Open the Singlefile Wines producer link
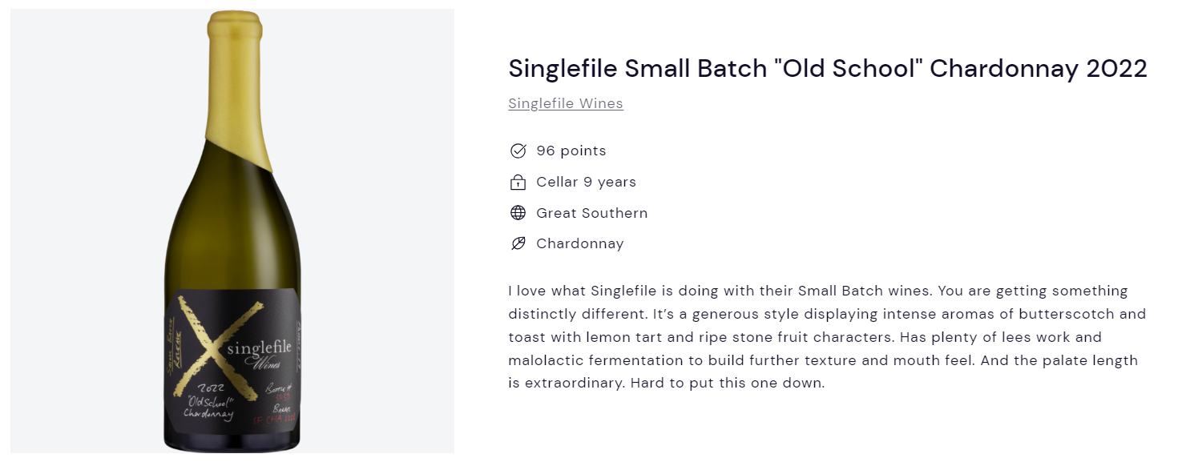The height and width of the screenshot is (466, 1178). click(x=566, y=103)
